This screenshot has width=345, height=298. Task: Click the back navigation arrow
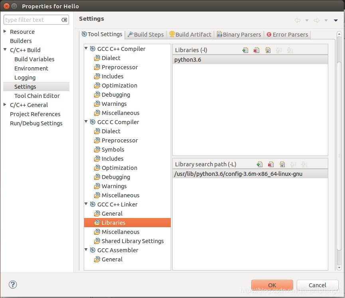point(298,20)
